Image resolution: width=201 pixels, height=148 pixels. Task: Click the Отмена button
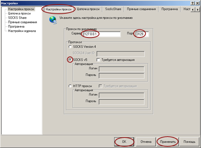pyautogui.click(x=146, y=142)
